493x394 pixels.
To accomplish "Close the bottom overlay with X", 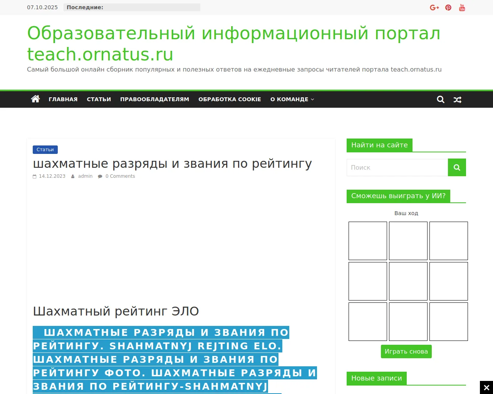I will click(486, 387).
